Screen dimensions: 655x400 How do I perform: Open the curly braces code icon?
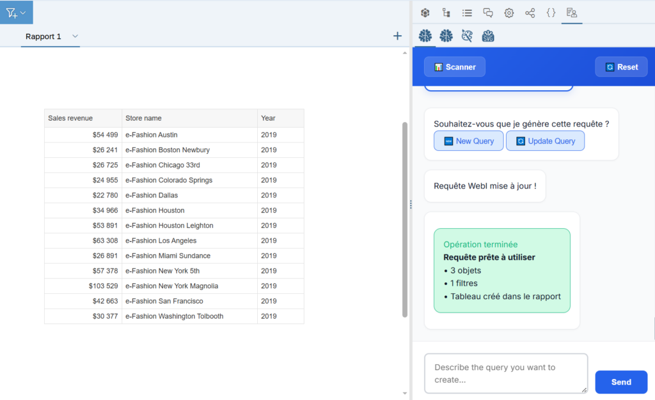(551, 13)
